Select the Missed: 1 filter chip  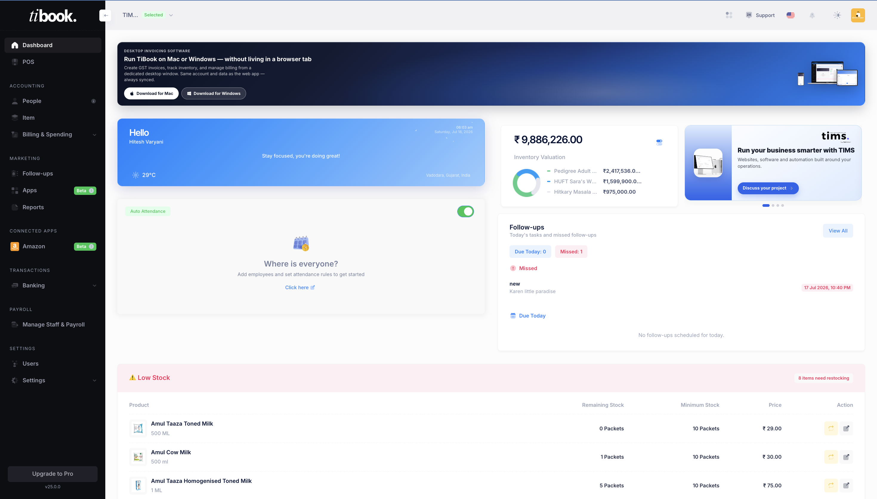(571, 252)
